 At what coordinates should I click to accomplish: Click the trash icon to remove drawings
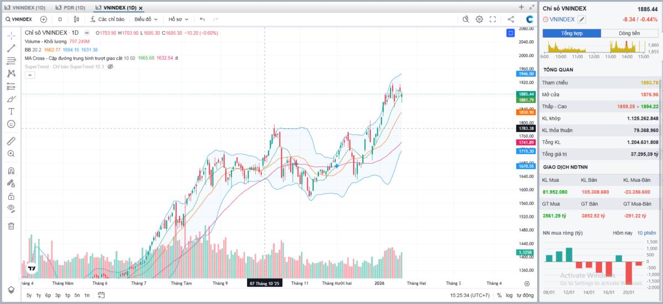pos(11,226)
